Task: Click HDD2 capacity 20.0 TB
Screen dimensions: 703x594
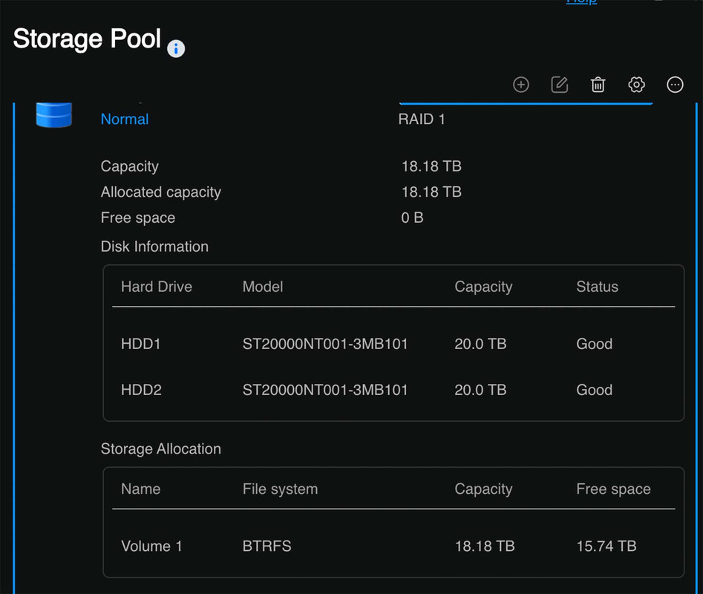Action: coord(480,390)
